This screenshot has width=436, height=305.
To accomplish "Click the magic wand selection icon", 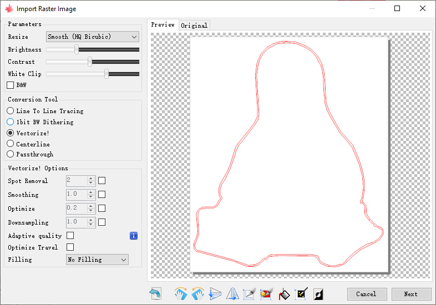I will 302,293.
